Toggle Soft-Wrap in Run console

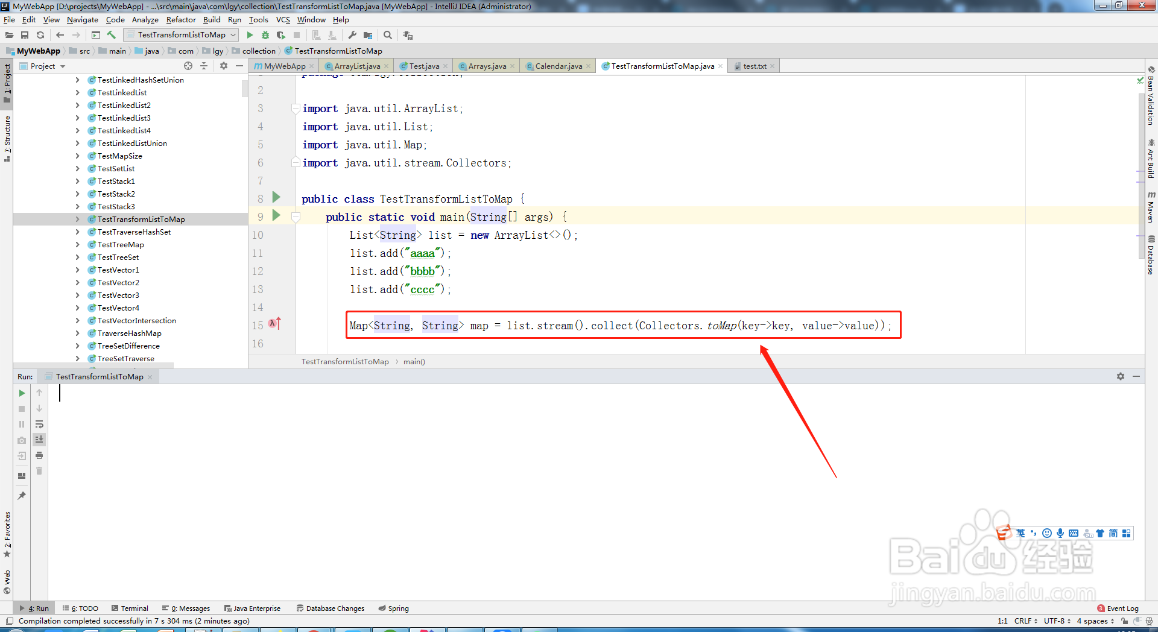(39, 425)
